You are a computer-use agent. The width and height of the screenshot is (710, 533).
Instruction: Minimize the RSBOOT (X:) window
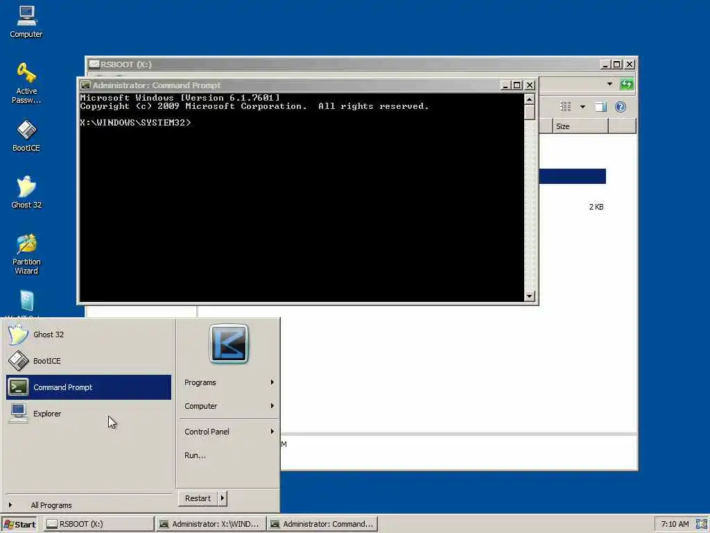coord(605,65)
